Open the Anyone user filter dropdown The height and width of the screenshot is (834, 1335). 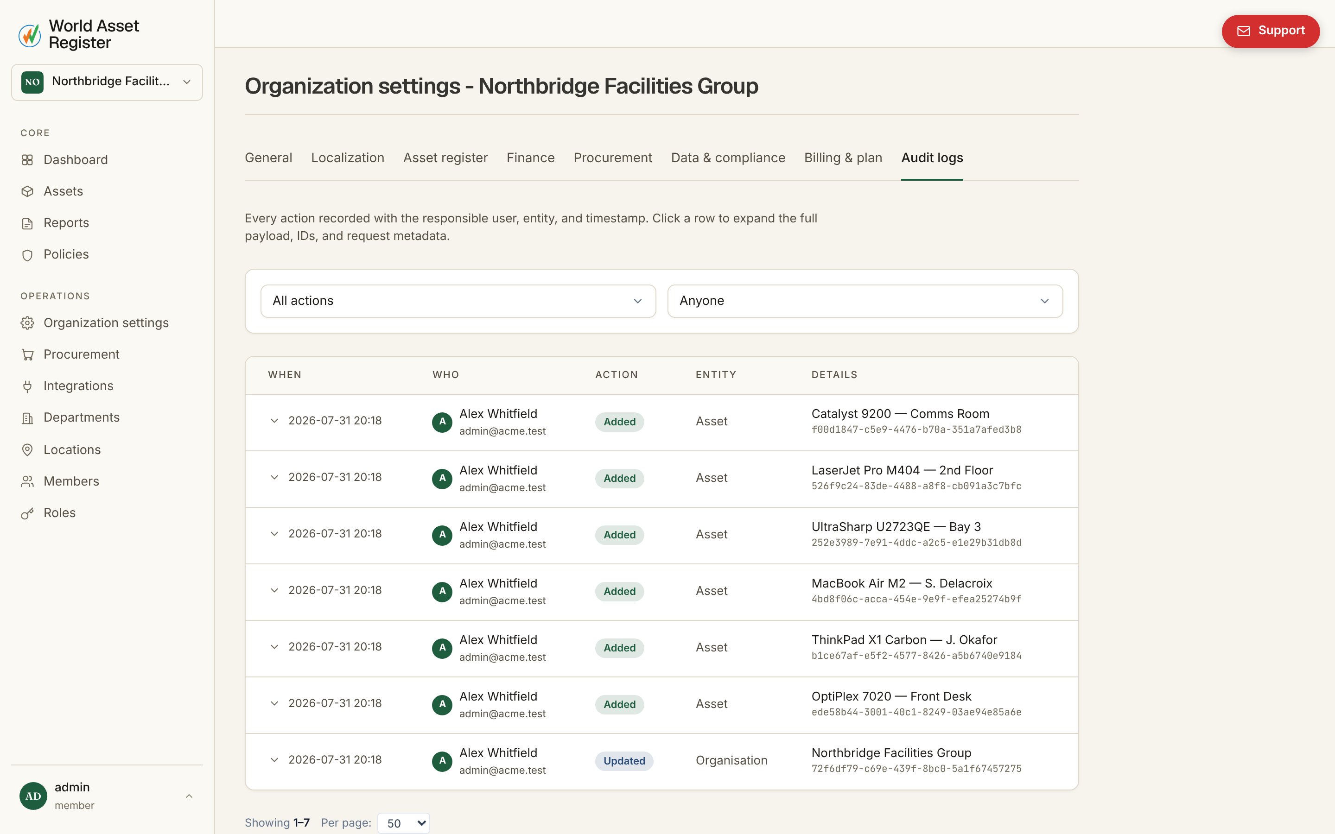(x=865, y=301)
